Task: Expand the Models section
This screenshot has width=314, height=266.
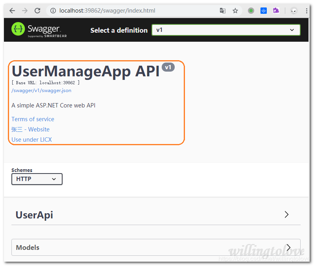Action: click(x=156, y=248)
